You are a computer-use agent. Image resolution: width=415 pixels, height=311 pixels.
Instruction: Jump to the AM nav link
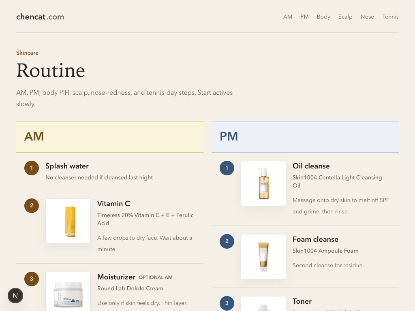click(288, 17)
